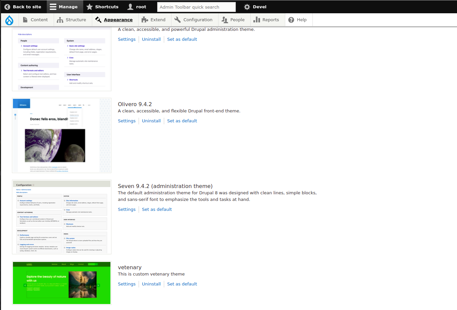This screenshot has width=457, height=310.
Task: Click the Back to site link
Action: (23, 7)
